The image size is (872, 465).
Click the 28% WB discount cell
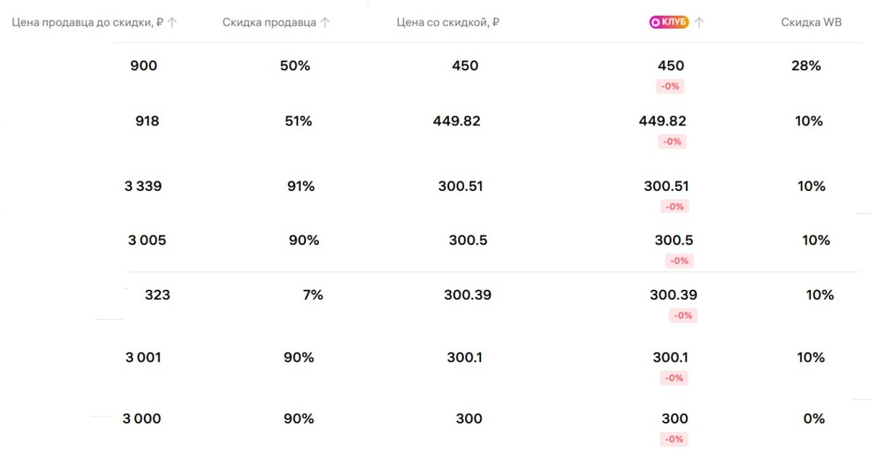806,66
